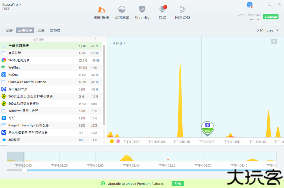This screenshot has height=188, width=284.
Task: Click the KuGou app icon
Action: [4, 75]
